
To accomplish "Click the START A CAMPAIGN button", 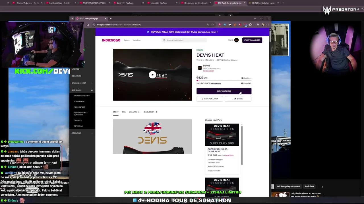I will (x=252, y=40).
